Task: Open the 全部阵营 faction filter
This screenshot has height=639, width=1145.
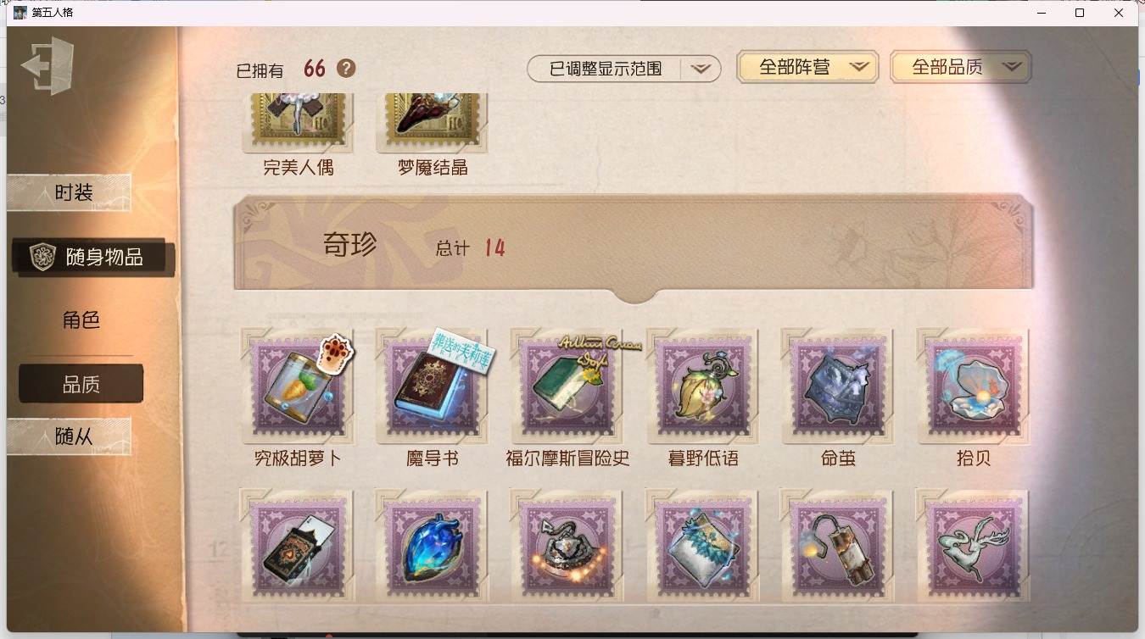Action: pos(807,67)
